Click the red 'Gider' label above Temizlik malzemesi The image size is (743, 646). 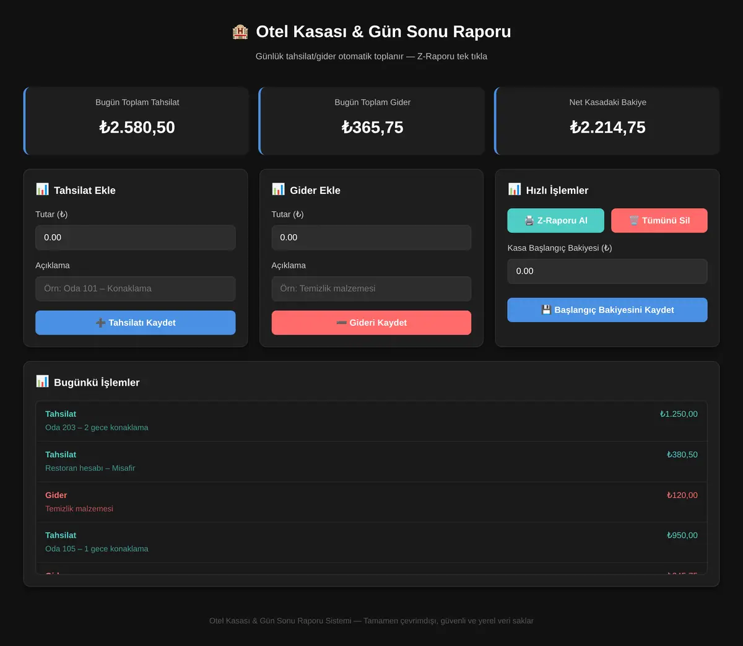pos(56,495)
